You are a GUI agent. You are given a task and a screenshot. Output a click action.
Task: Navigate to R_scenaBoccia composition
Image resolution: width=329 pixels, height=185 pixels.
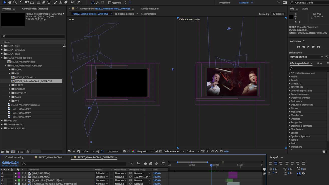148,14
